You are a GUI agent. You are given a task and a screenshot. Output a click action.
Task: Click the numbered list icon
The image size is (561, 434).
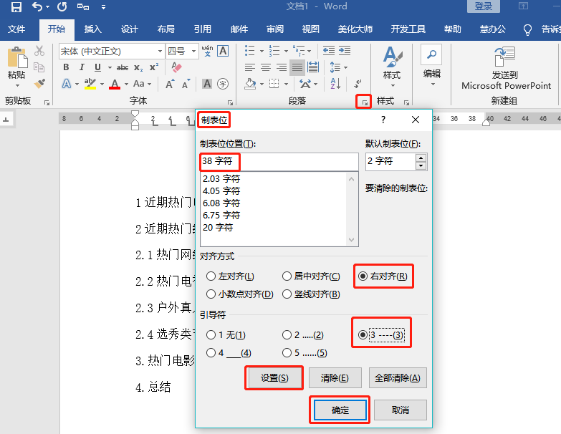coord(274,51)
